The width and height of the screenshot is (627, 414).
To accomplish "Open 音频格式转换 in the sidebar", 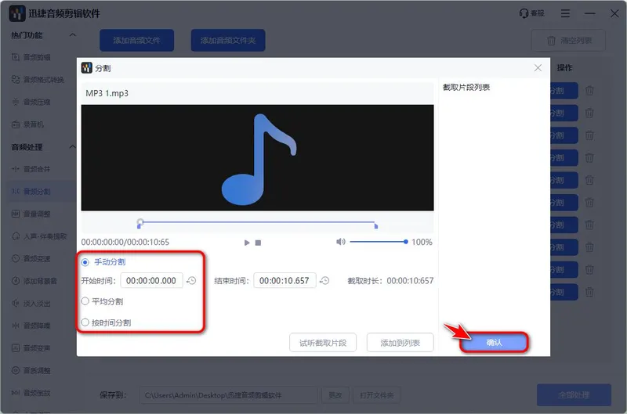I will pos(38,80).
